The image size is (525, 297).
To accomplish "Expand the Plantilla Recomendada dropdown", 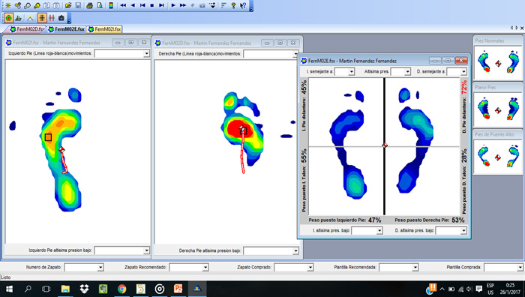I will (415, 267).
